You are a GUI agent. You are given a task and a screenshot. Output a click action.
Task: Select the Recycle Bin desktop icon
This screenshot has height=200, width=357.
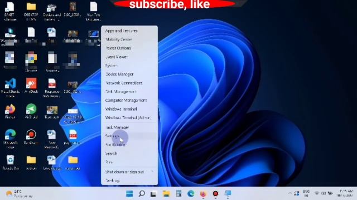(x=10, y=162)
